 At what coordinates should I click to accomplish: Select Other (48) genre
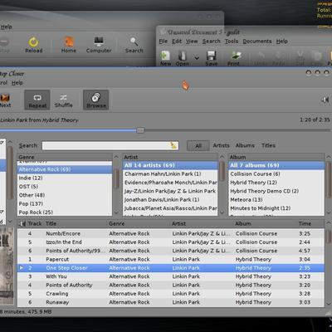pyautogui.click(x=65, y=195)
